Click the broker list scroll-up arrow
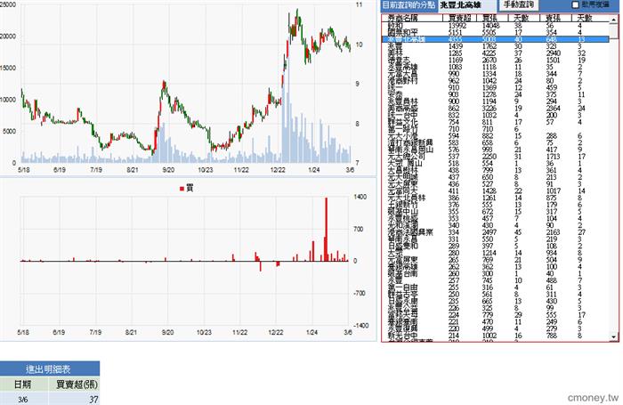 614,19
